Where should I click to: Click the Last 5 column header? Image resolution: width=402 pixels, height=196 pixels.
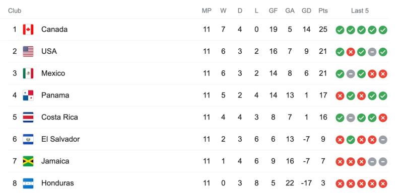[x=360, y=11]
